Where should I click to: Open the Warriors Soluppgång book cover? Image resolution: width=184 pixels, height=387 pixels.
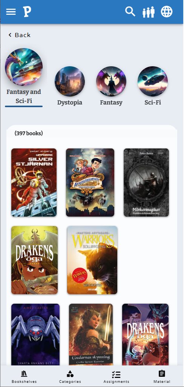92,260
